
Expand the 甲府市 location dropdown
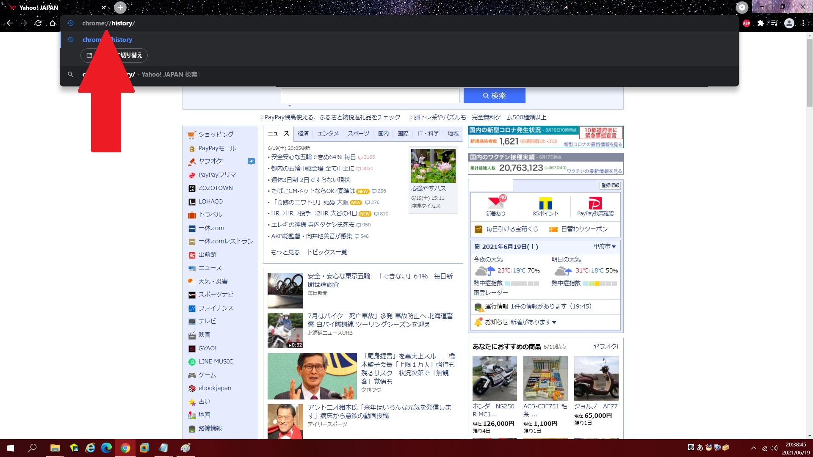[x=604, y=246]
